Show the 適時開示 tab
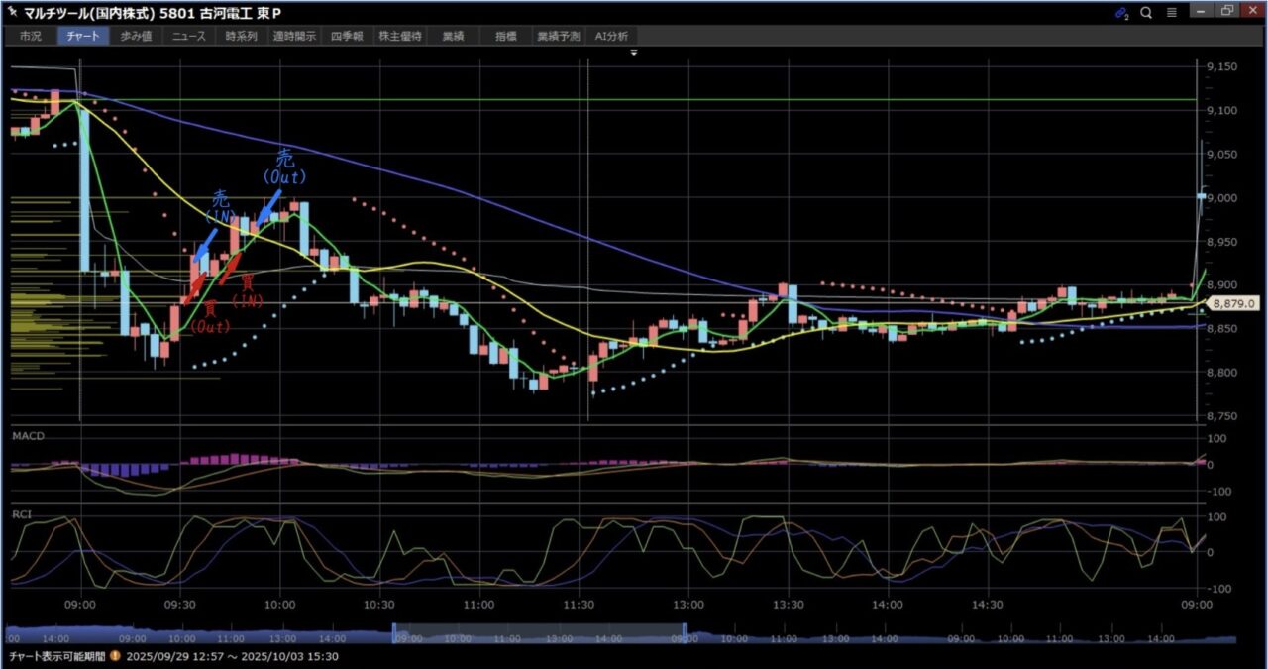The height and width of the screenshot is (669, 1268). tap(294, 36)
